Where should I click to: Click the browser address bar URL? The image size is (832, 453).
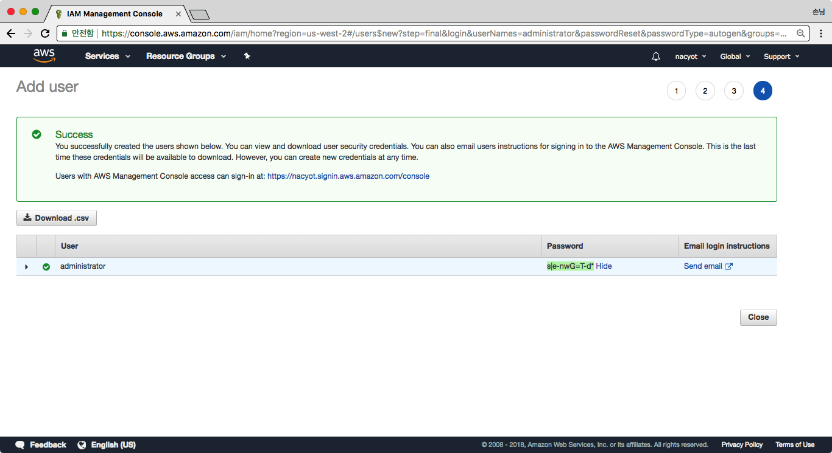coord(443,33)
